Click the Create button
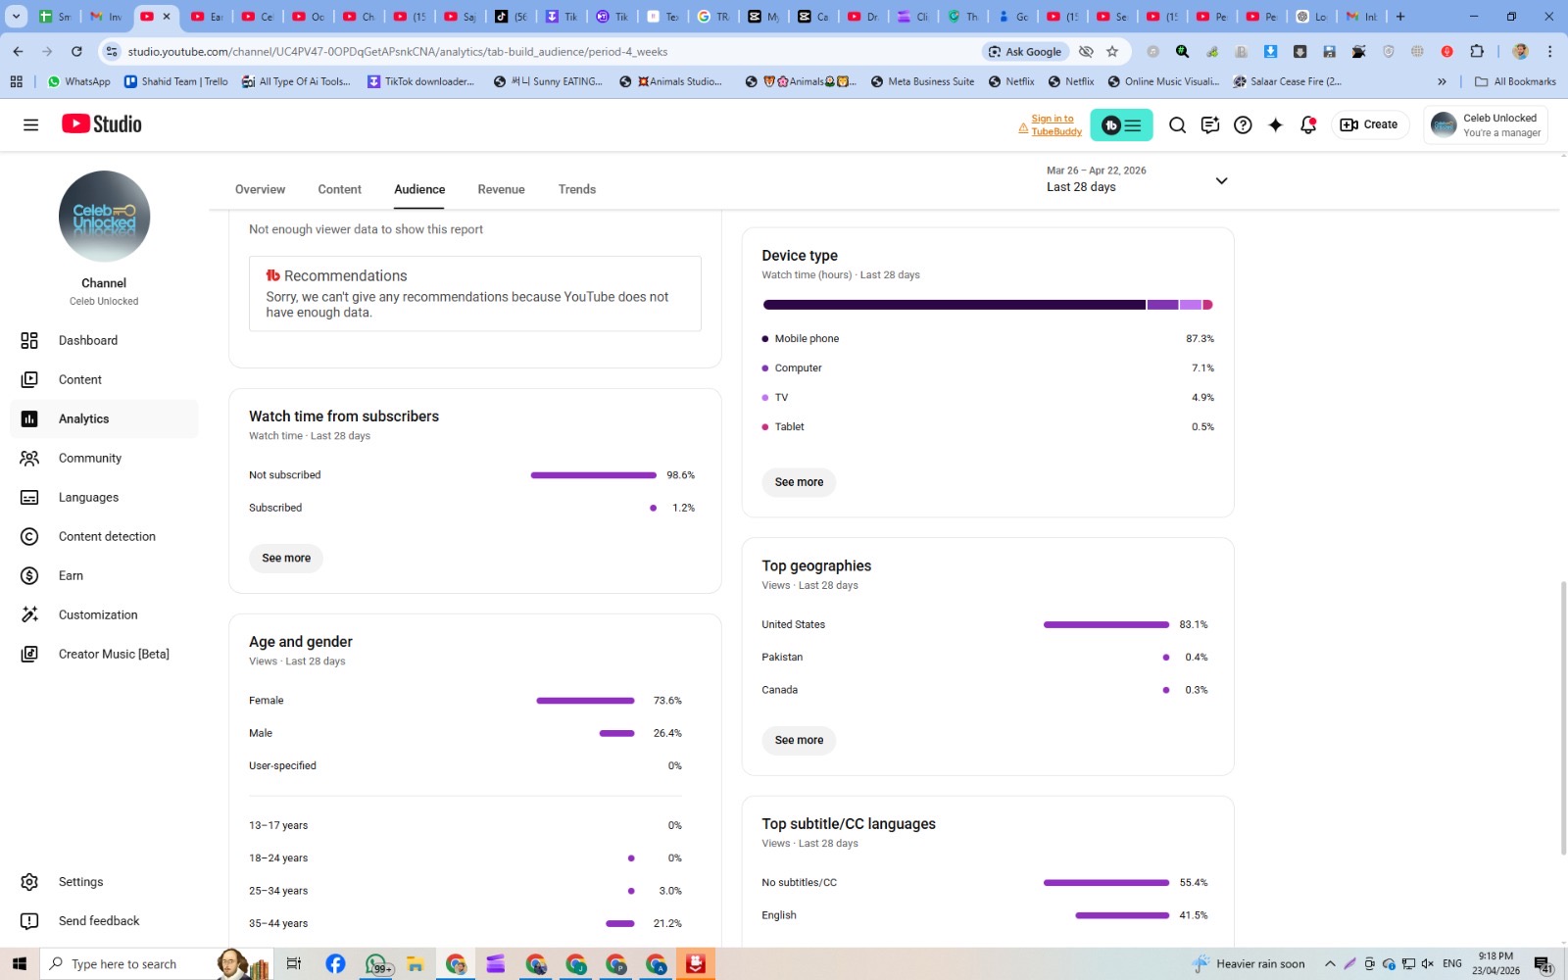 [1370, 124]
